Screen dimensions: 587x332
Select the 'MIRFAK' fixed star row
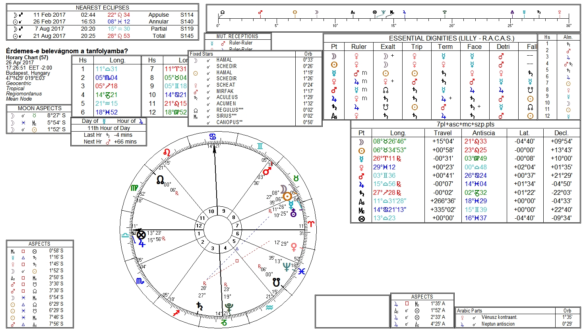pos(254,91)
